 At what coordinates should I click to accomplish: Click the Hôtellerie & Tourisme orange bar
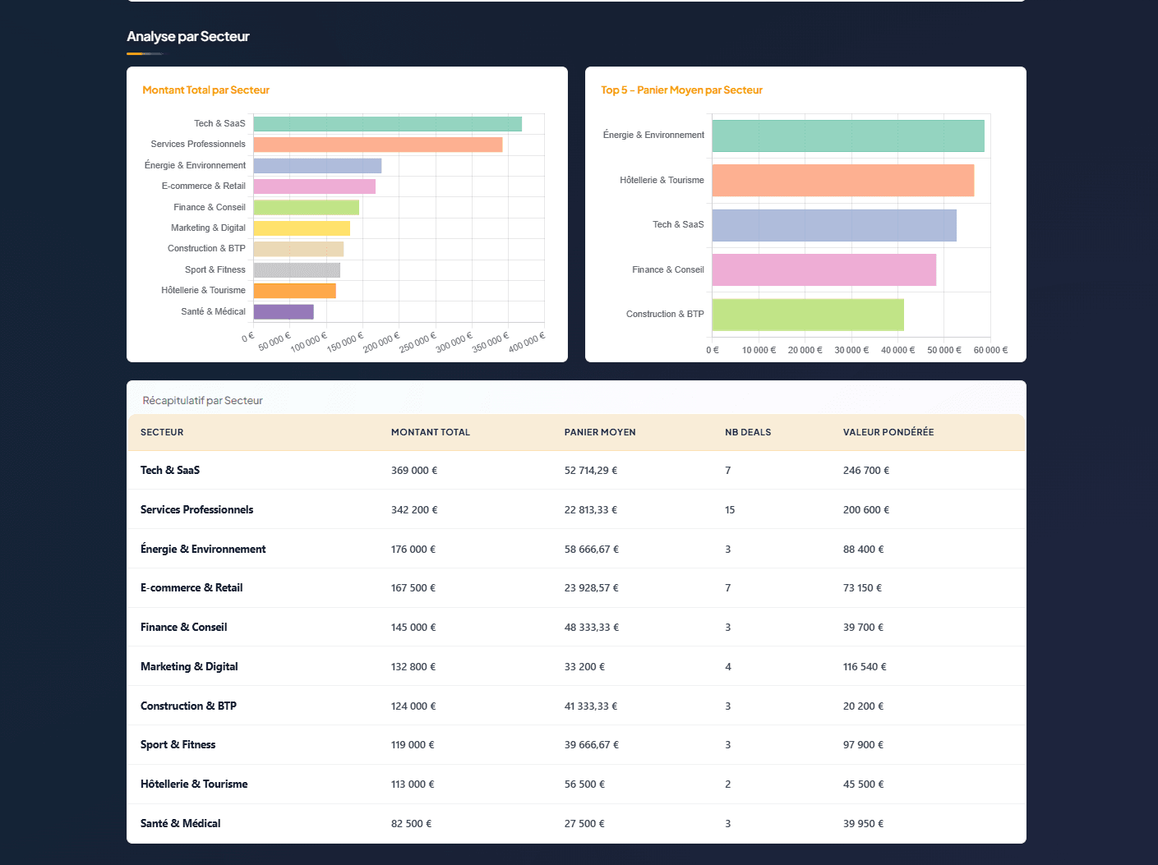842,179
